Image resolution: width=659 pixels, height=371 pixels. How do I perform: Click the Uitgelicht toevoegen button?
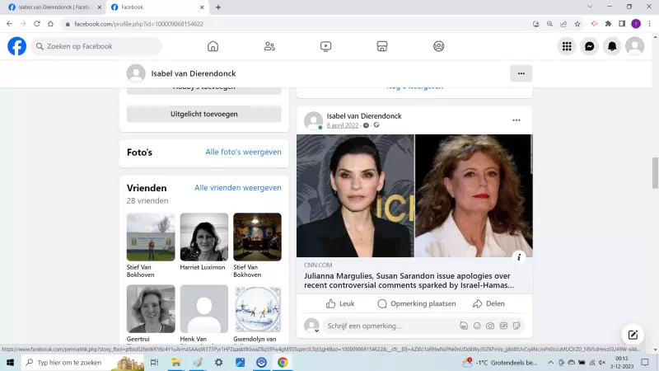[203, 114]
